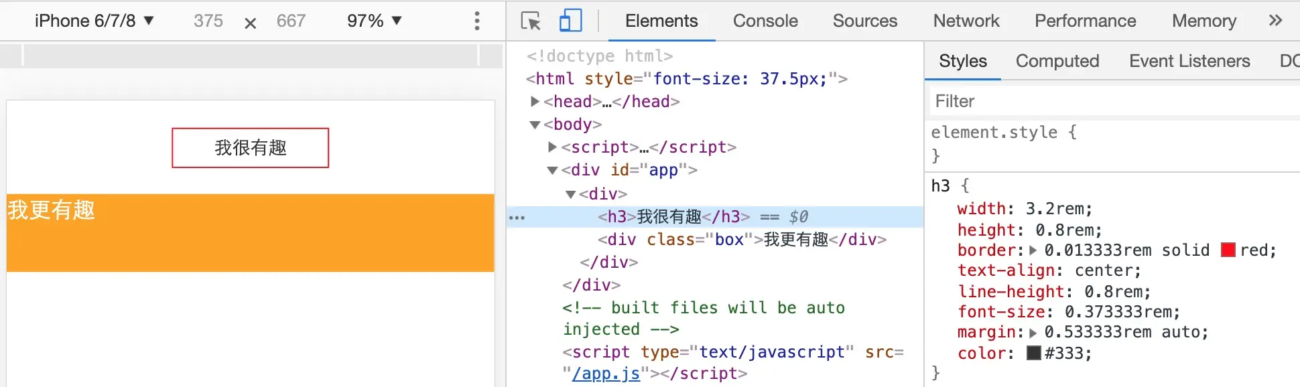Select the doctype html row
This screenshot has height=387, width=1300.
[600, 56]
